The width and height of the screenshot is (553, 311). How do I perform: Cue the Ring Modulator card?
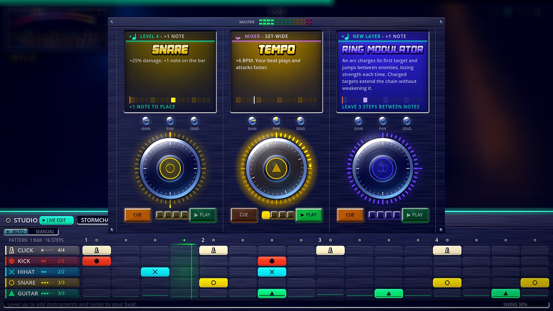(350, 215)
